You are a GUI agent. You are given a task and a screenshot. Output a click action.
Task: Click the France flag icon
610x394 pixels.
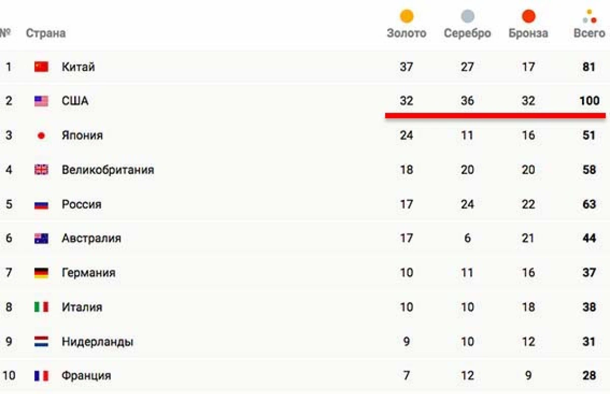click(41, 376)
